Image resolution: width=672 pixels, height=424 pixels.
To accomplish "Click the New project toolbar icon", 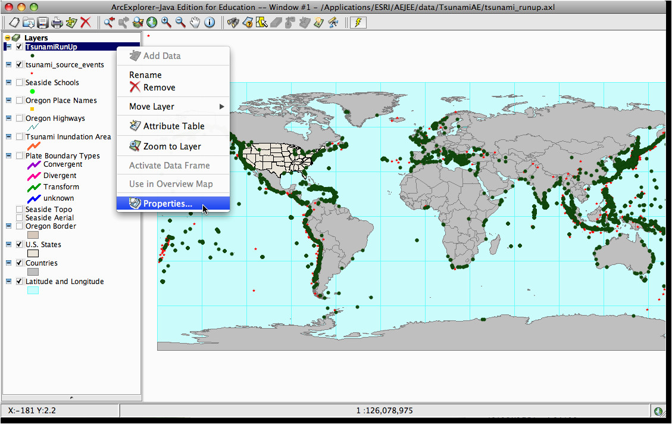I will (14, 22).
